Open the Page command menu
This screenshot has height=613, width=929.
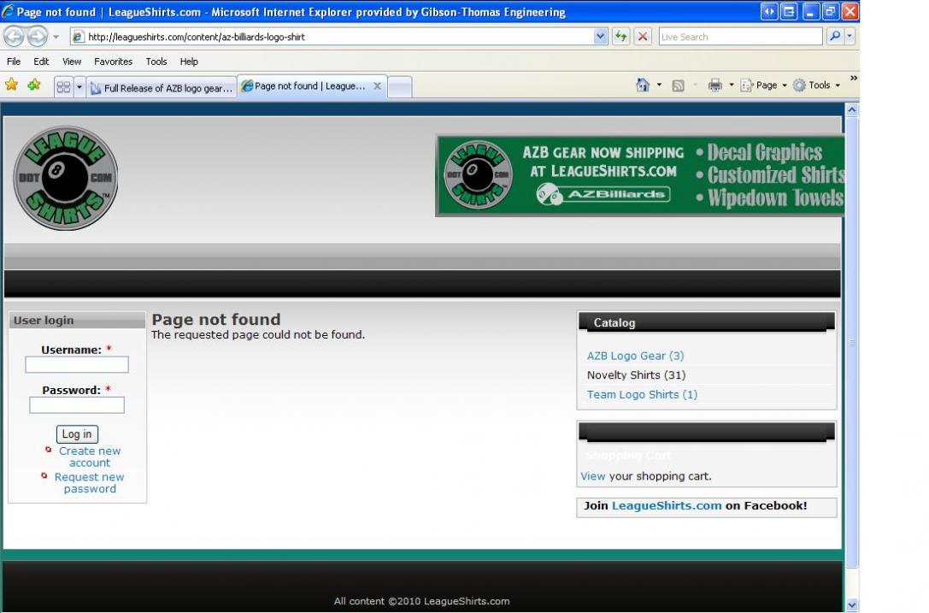[764, 85]
